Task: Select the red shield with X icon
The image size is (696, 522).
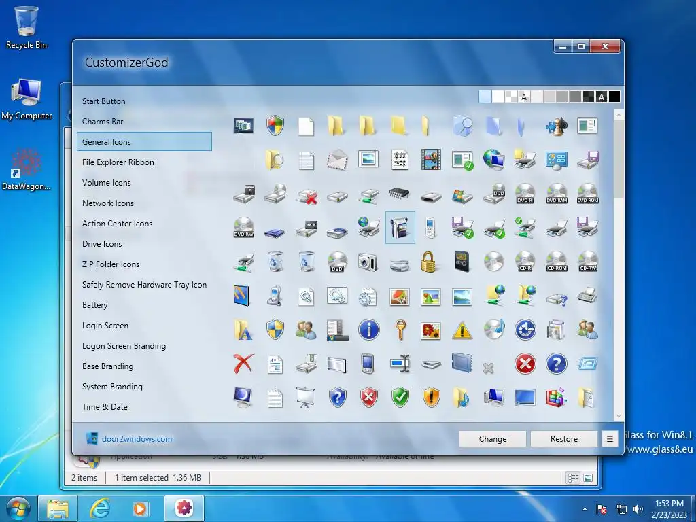Action: pyautogui.click(x=368, y=397)
